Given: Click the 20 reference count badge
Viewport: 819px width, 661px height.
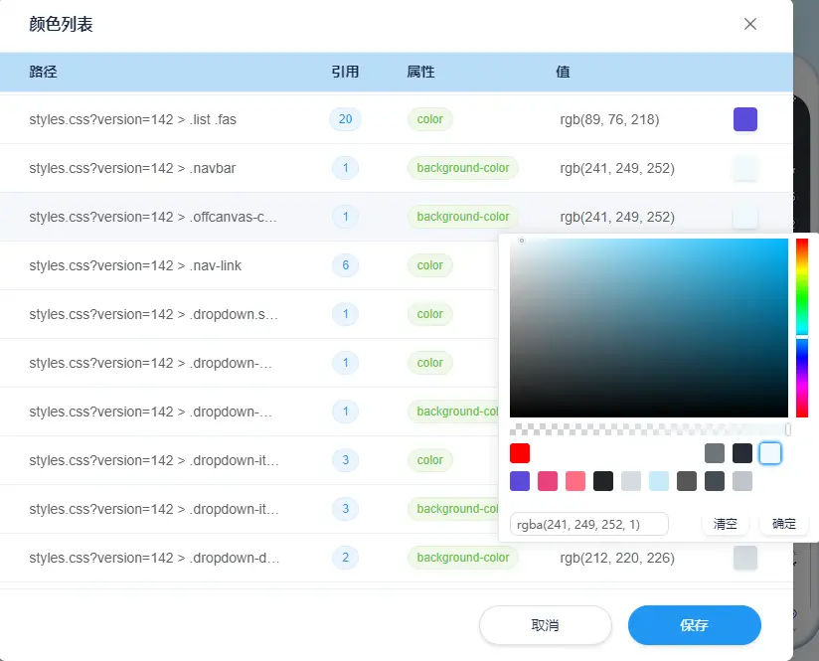Looking at the screenshot, I should pyautogui.click(x=345, y=119).
